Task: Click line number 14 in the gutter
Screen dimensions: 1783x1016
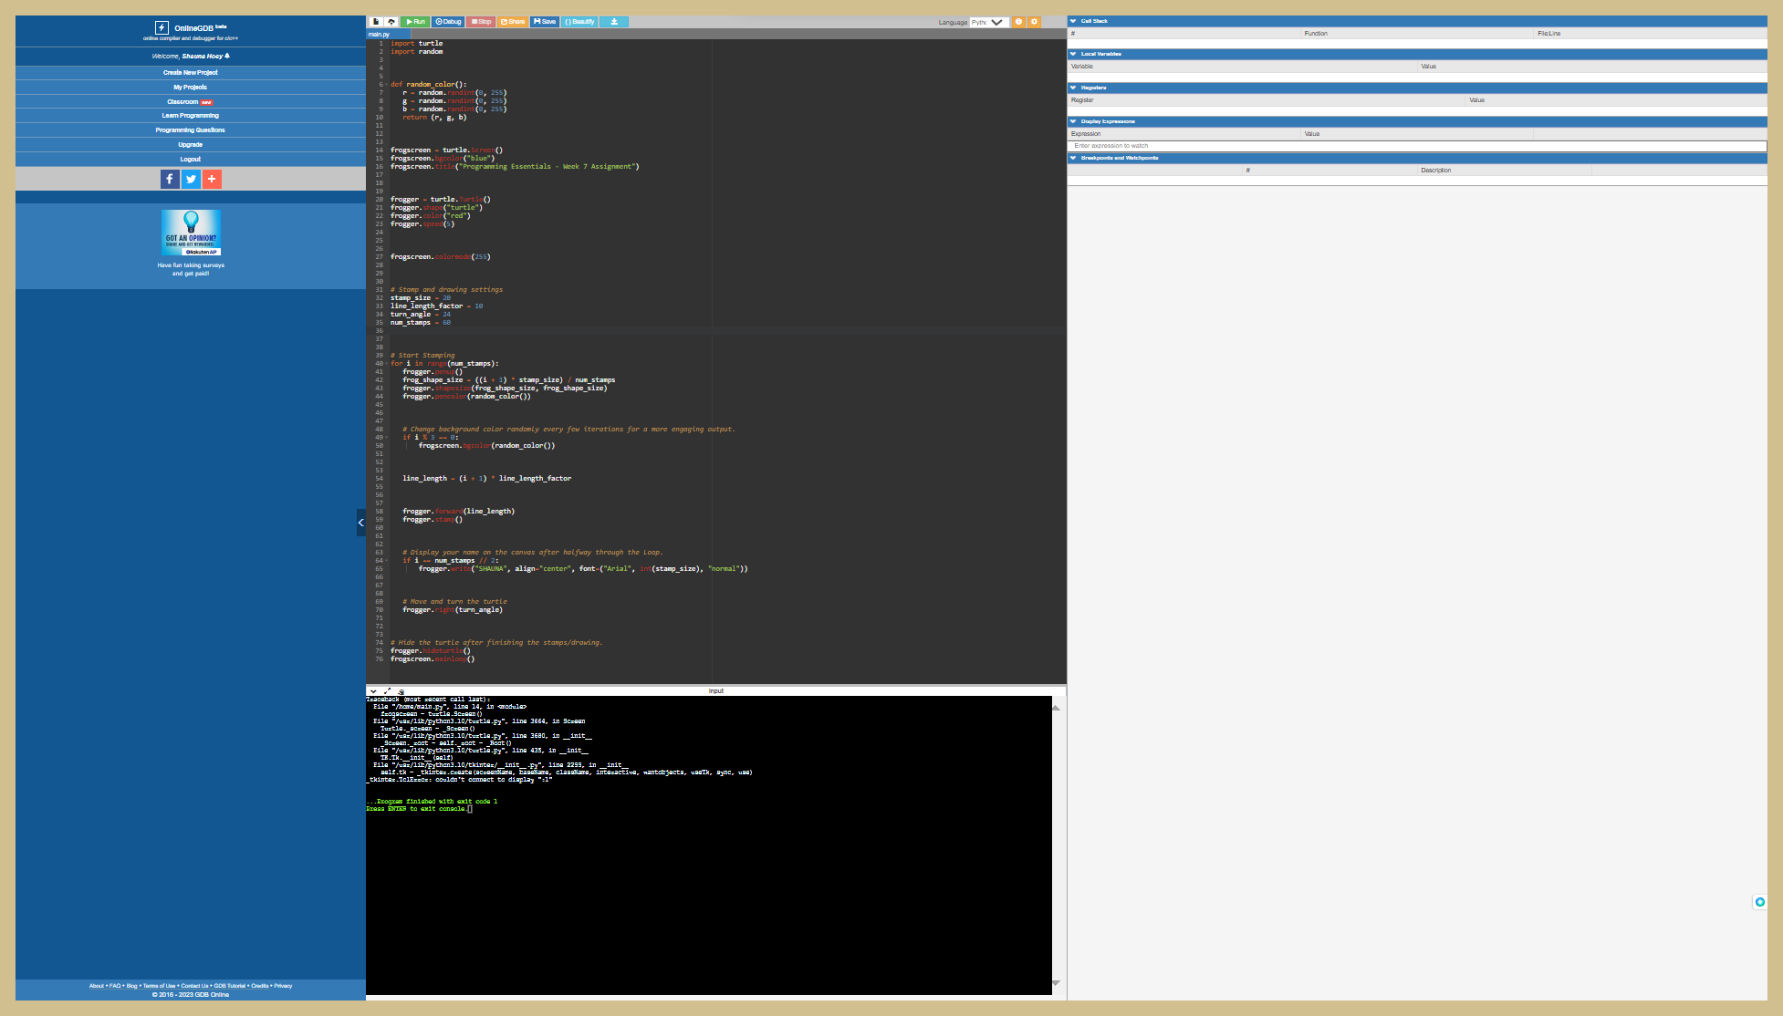Action: pyautogui.click(x=379, y=150)
